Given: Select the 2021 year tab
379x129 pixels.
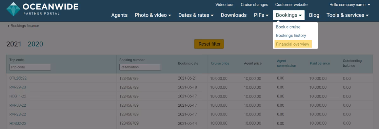Looking at the screenshot, I should [x=14, y=44].
